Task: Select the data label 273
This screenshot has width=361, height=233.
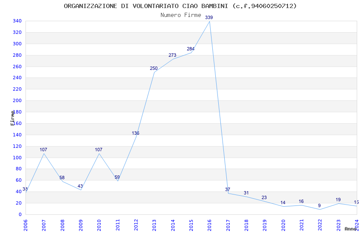Action: coord(172,55)
